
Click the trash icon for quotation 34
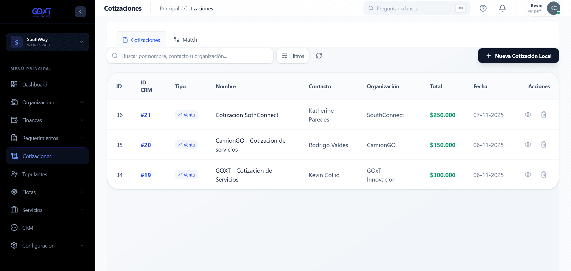544,175
